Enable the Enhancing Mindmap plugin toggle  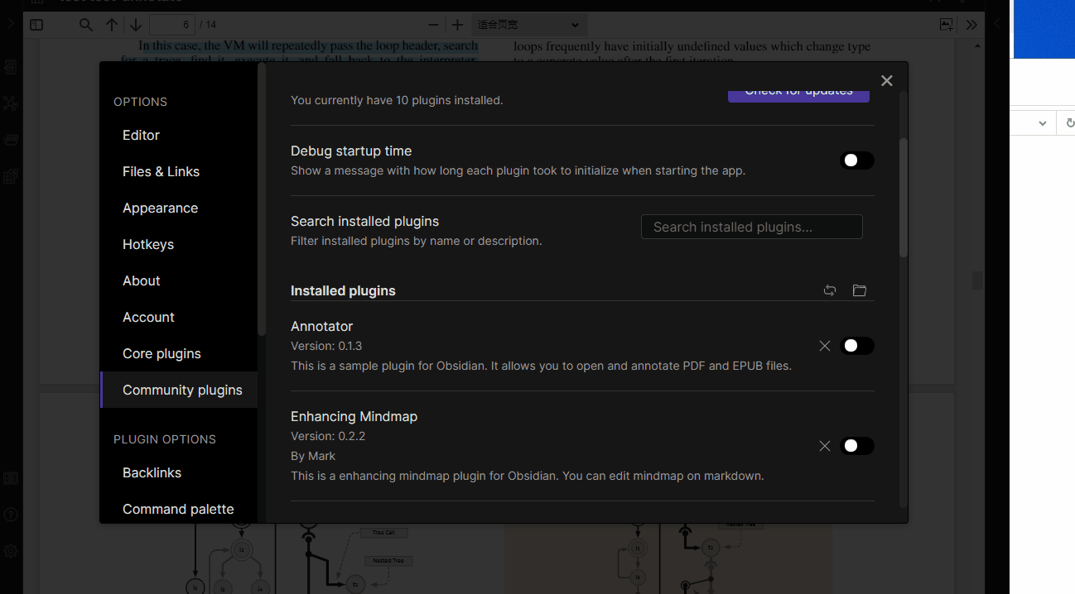pyautogui.click(x=857, y=446)
